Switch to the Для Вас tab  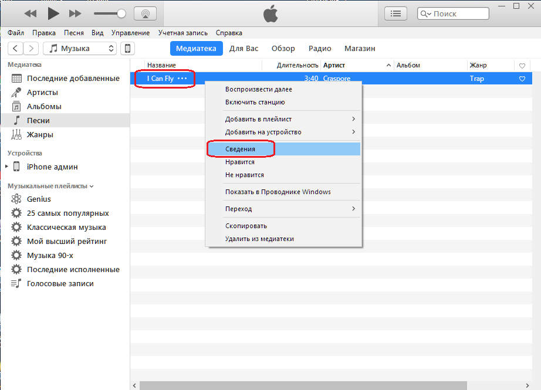(x=244, y=48)
